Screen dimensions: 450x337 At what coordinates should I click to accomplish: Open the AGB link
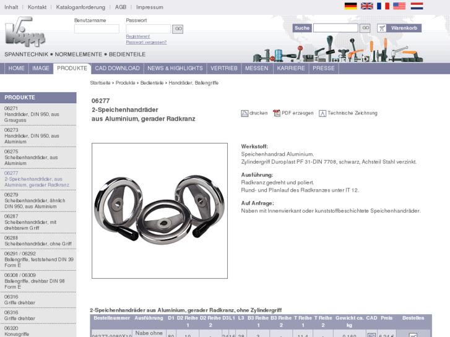click(x=121, y=7)
